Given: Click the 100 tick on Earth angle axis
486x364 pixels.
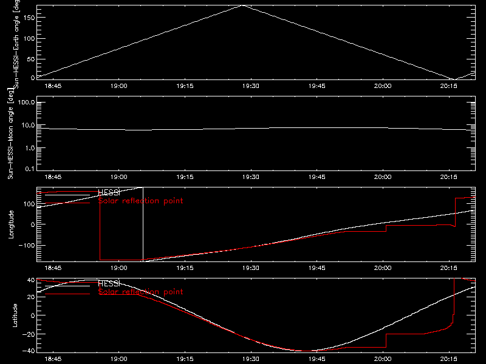Looking at the screenshot, I should 29,39.
